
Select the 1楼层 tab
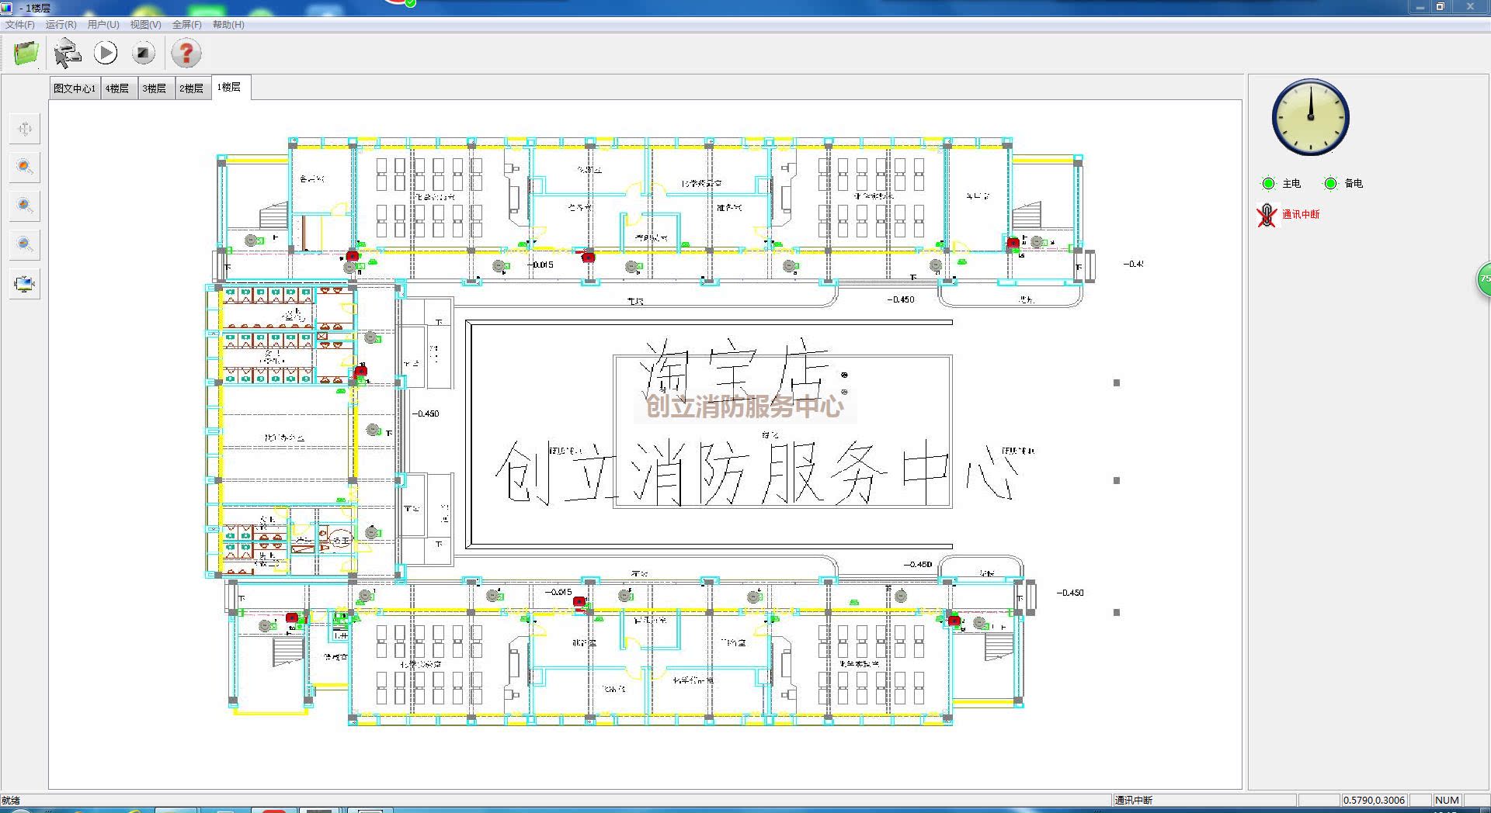[x=230, y=88]
